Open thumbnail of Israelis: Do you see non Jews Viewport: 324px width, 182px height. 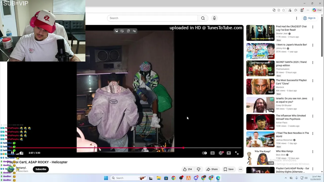260,105
